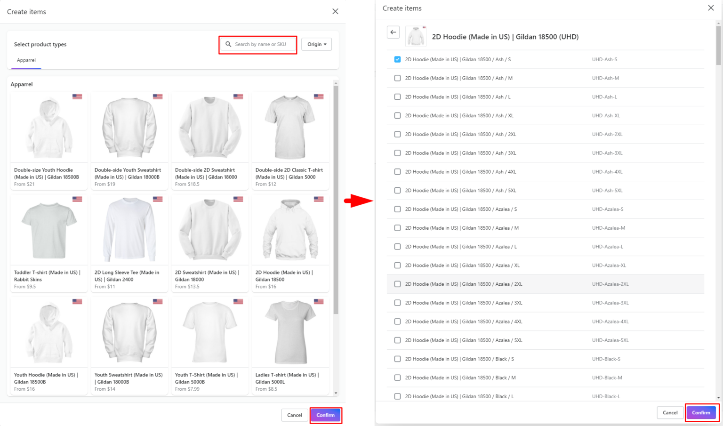Enable the Black / M variant checkbox
Screen dimensions: 723x426
click(397, 378)
